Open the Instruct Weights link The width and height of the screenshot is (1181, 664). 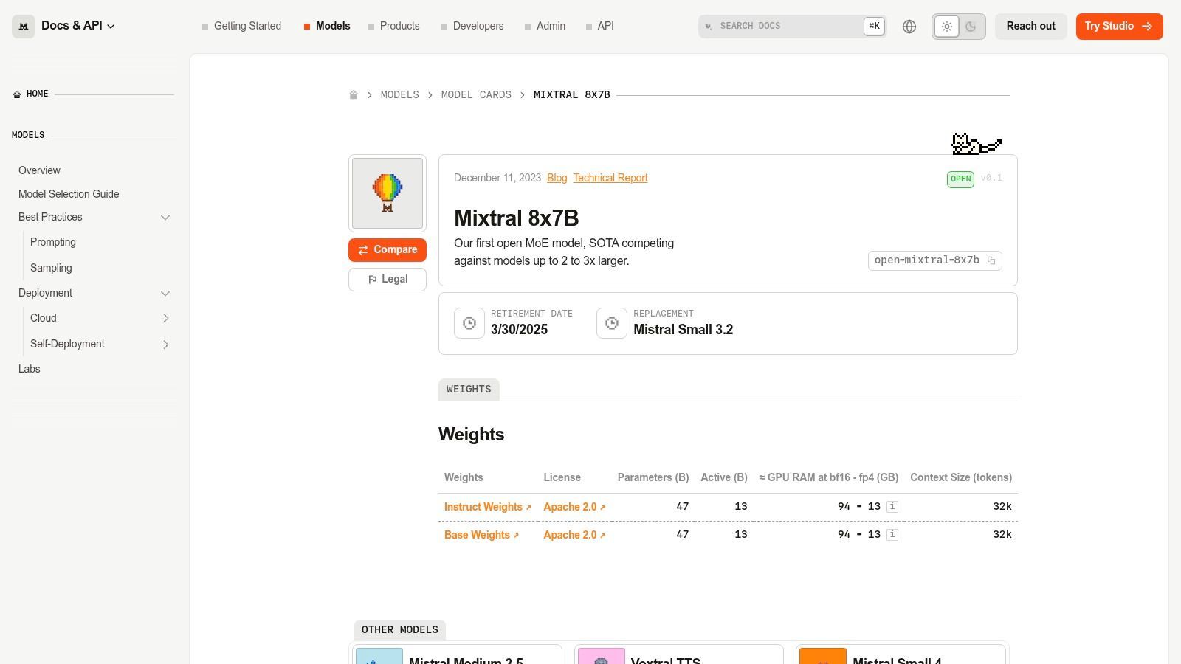488,507
